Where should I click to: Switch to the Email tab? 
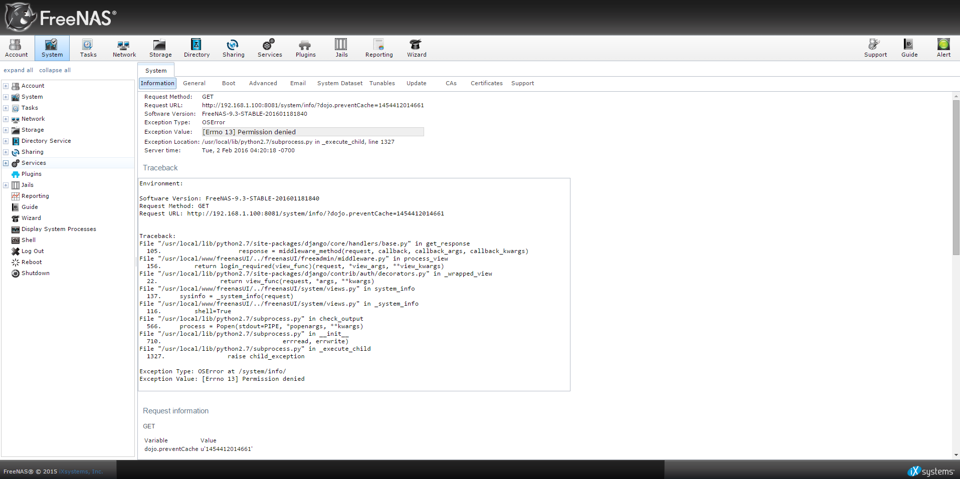[298, 83]
